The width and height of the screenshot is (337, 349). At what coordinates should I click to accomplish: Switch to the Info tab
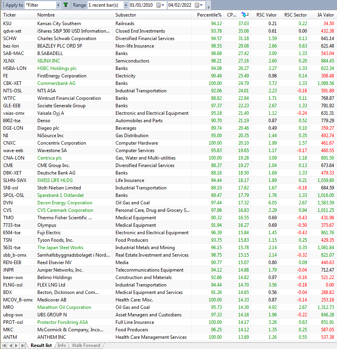(x=62, y=345)
